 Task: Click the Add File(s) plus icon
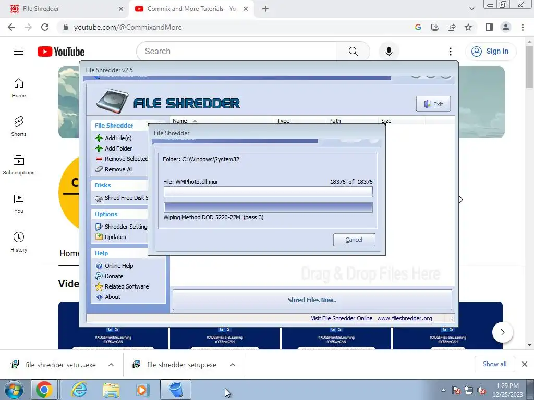[99, 138]
